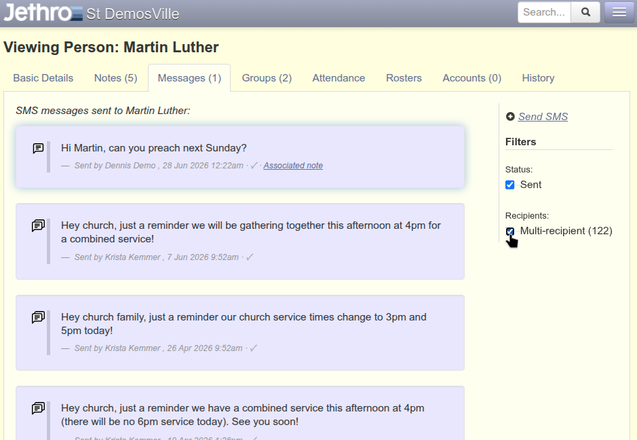The image size is (637, 440).
Task: Click message about gathering at 4pm combined service
Action: [250, 232]
